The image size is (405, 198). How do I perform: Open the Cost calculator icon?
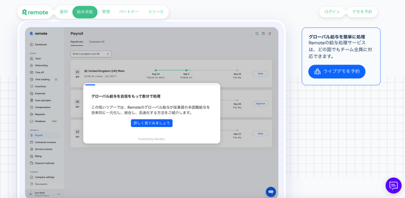[x=31, y=100]
